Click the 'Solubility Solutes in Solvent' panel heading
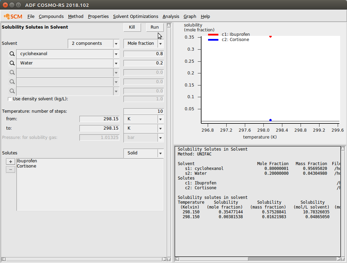The height and width of the screenshot is (263, 347). coord(35,27)
